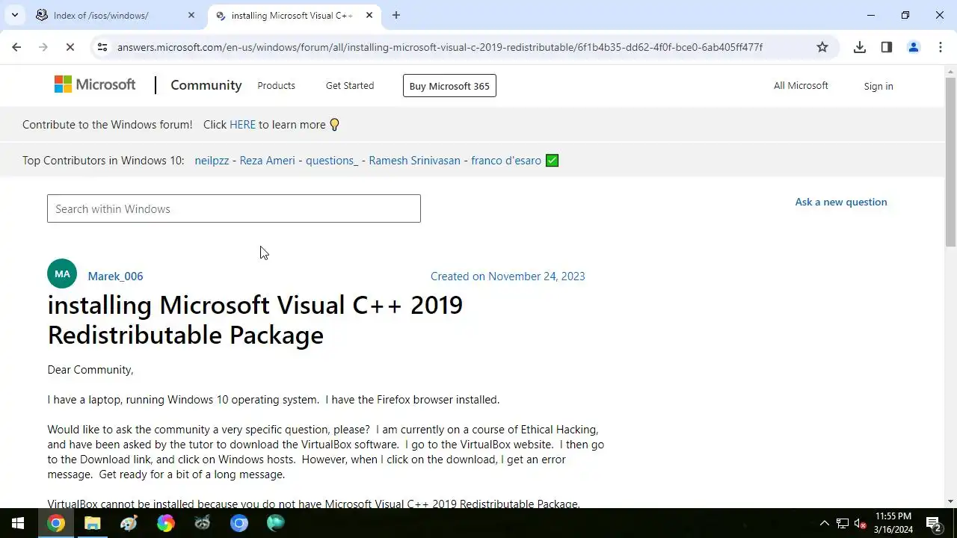The width and height of the screenshot is (957, 538).
Task: Open the browser side panel icon
Action: click(887, 47)
